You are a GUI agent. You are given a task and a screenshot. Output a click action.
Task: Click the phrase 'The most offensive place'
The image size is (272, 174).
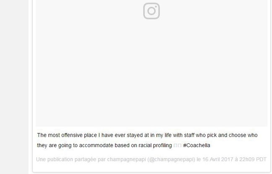[x=67, y=135]
